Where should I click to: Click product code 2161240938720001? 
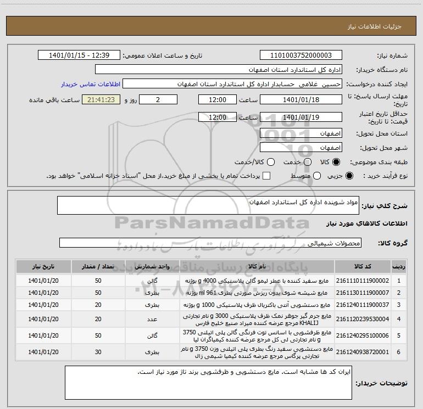tap(363, 352)
